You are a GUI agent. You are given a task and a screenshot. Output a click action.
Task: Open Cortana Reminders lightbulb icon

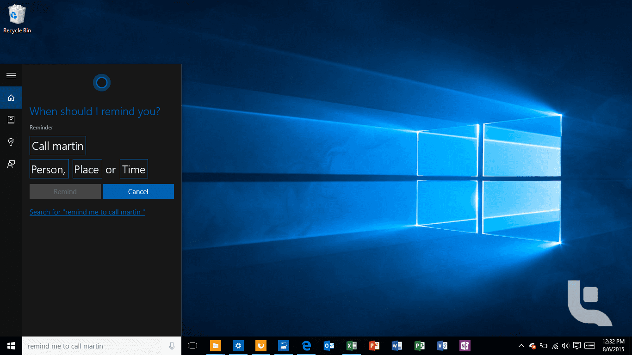(x=11, y=142)
